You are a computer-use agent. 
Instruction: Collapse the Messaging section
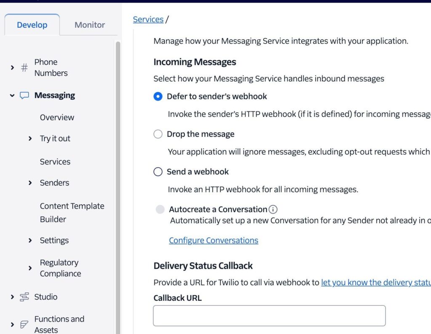click(12, 95)
